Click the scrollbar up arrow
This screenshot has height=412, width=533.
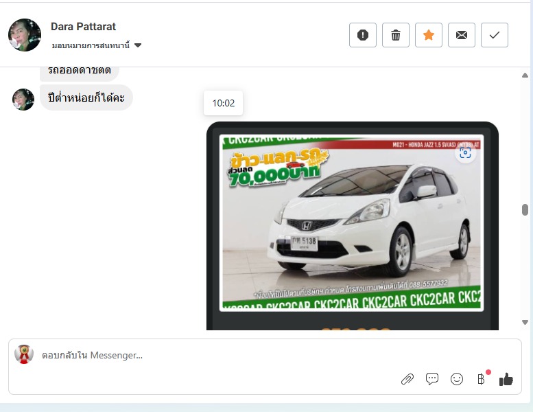pos(525,75)
